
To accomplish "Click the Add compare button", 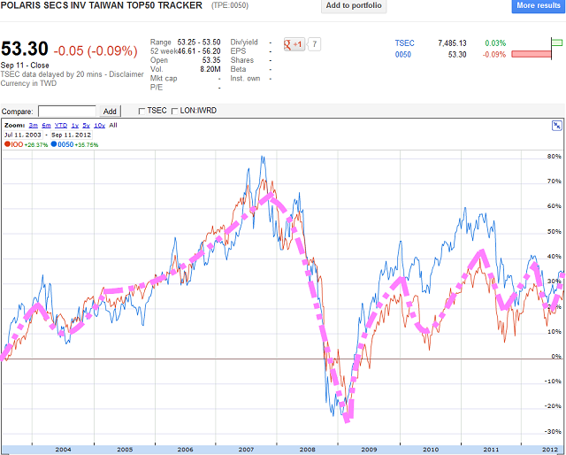I will [x=110, y=111].
